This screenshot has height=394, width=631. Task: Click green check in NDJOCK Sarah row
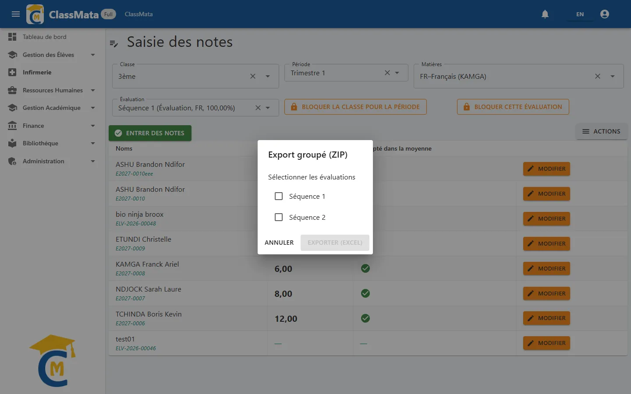[x=365, y=293]
